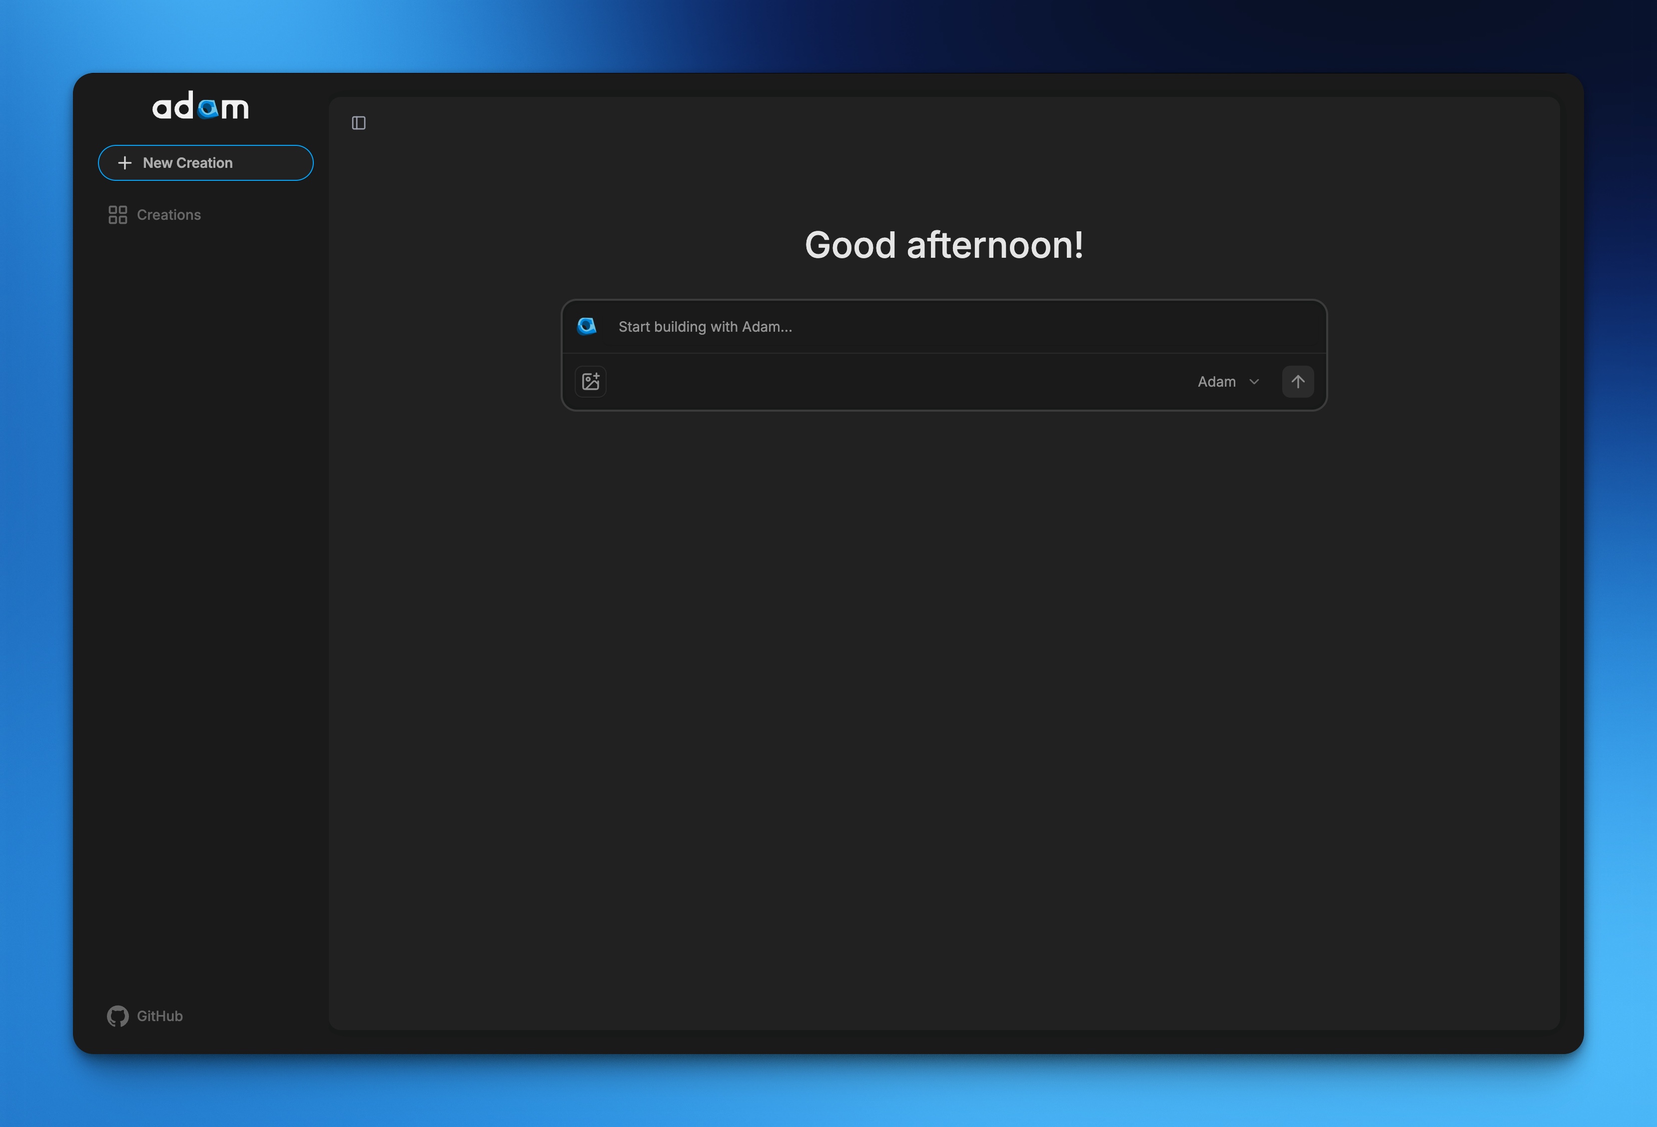Click the plus icon on New Creation
The image size is (1657, 1127).
coord(125,162)
